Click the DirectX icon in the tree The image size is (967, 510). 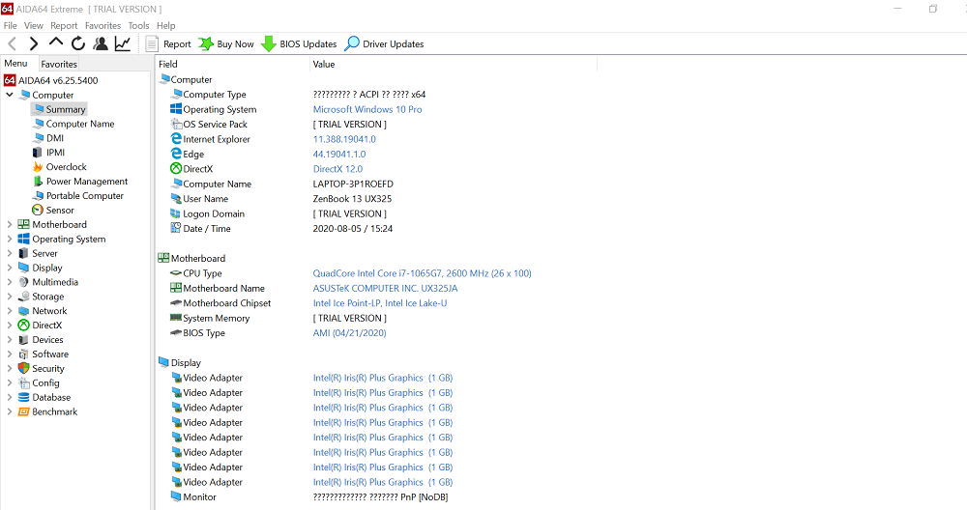pos(23,326)
